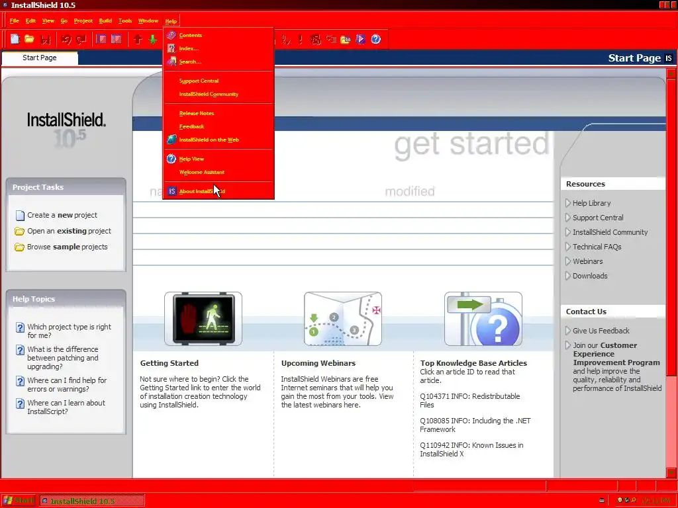The width and height of the screenshot is (678, 508).
Task: Click the yellow folder toolbar icon near the play icon
Action: click(346, 40)
